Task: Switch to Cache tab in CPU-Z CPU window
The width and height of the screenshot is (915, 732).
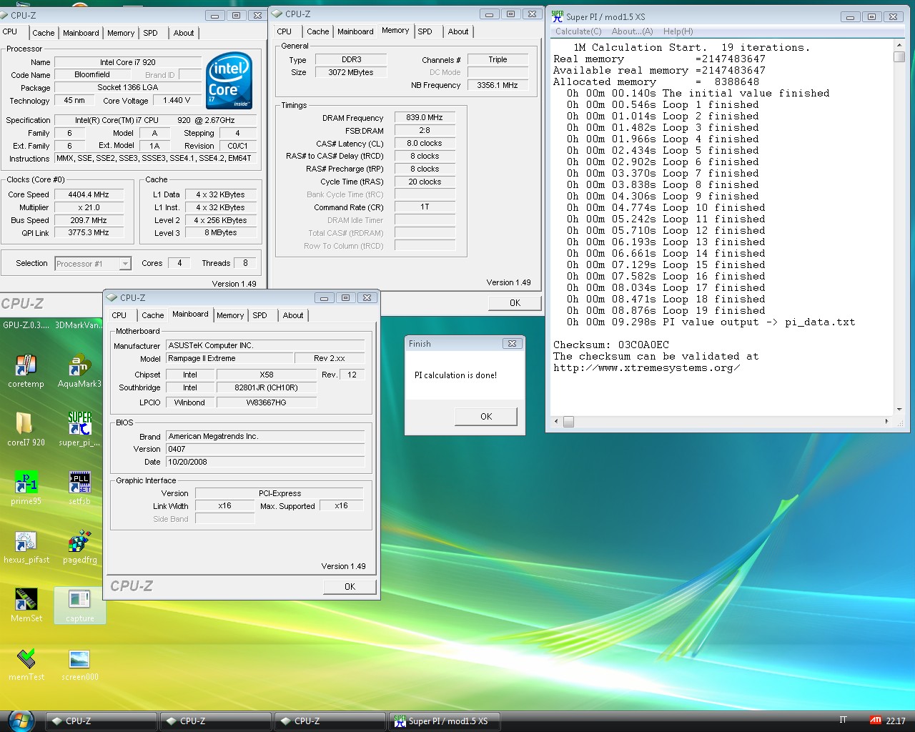Action: click(43, 33)
